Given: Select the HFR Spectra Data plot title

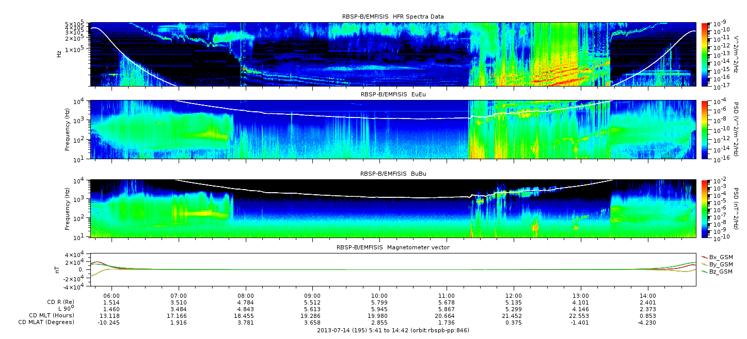Looking at the screenshot, I should tap(393, 16).
